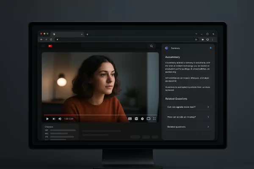The image size is (254, 169).
Task: Switch the player to theater mode
Action: click(148, 119)
